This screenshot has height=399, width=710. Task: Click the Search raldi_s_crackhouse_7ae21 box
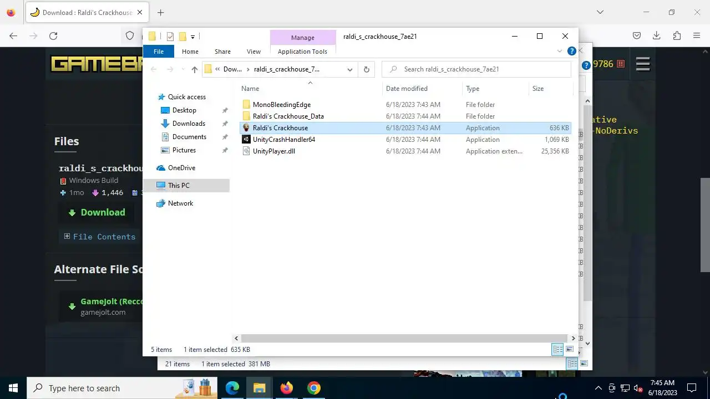(x=476, y=69)
